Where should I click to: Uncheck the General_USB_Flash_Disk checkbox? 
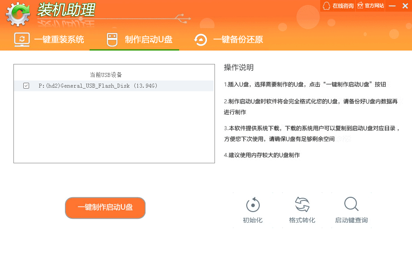click(26, 86)
